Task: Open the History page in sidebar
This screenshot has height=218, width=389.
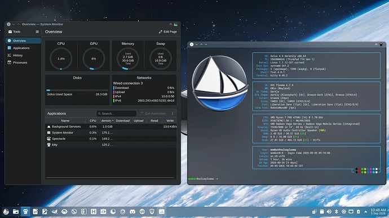Action: click(x=23, y=55)
